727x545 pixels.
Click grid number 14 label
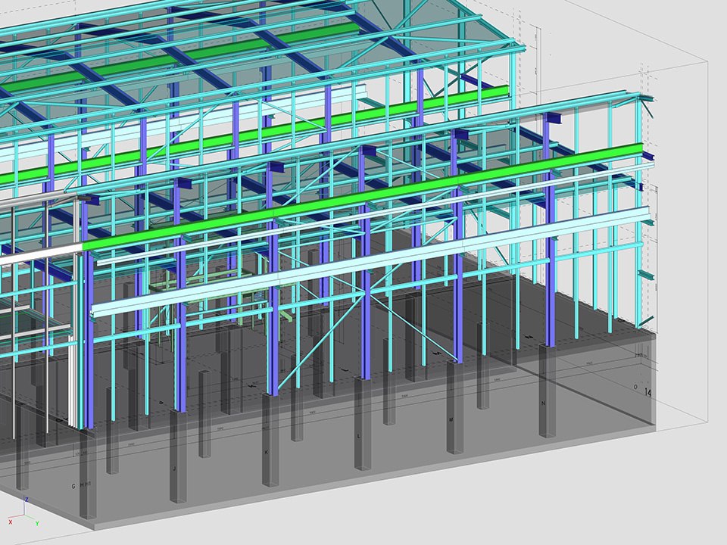tap(647, 392)
